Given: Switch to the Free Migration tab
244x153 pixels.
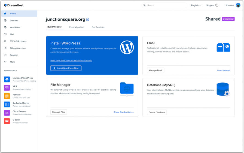Looking at the screenshot, I should (x=77, y=27).
